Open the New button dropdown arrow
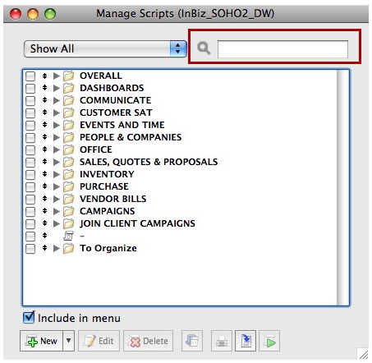 pyautogui.click(x=68, y=341)
